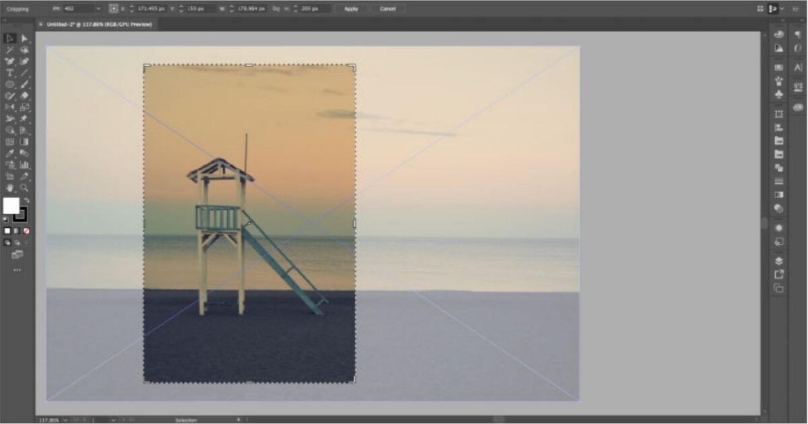Select the Curvature tool

pyautogui.click(x=24, y=61)
